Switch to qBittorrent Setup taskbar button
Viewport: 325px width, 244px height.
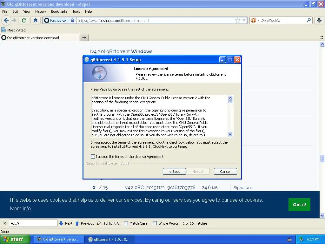110,240
